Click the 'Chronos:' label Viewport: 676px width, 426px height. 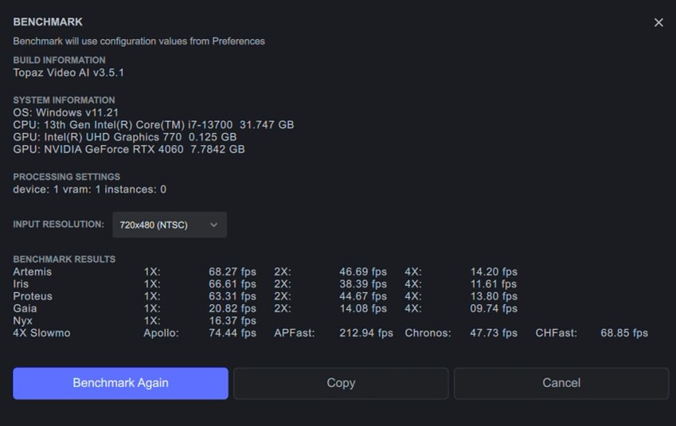[428, 333]
